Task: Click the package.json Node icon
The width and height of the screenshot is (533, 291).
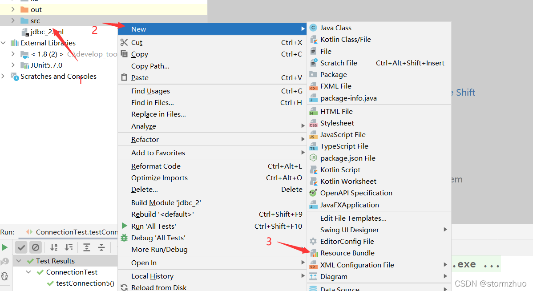Action: point(313,158)
